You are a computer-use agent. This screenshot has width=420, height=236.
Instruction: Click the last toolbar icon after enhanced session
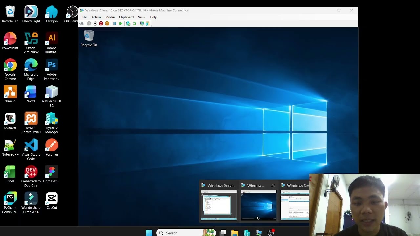pyautogui.click(x=147, y=24)
